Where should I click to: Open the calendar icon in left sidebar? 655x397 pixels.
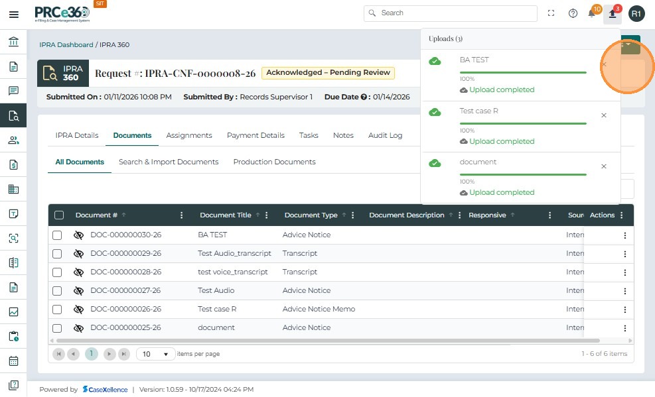point(13,361)
